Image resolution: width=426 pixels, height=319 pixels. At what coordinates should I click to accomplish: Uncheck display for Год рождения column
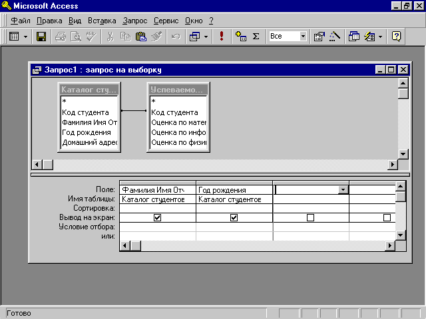(234, 217)
